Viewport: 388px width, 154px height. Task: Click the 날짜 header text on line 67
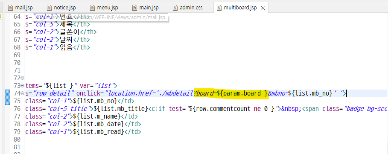67,40
